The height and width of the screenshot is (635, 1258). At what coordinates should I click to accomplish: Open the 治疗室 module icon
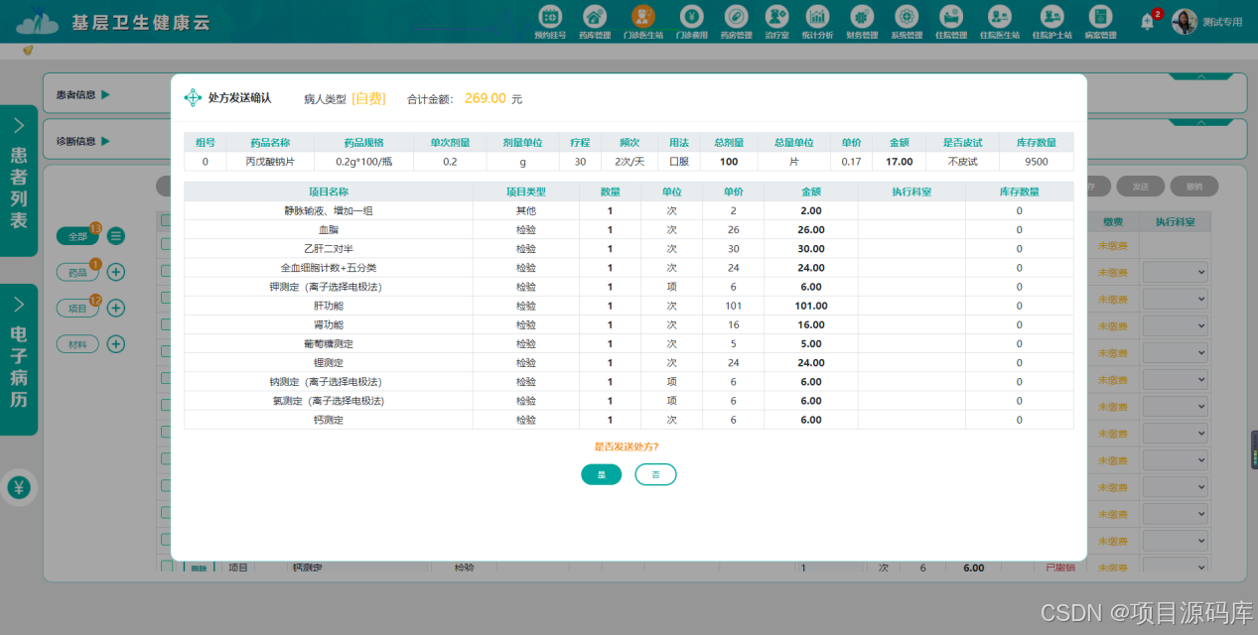[x=776, y=18]
